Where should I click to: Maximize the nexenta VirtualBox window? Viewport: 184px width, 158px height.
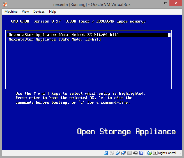point(166,3)
